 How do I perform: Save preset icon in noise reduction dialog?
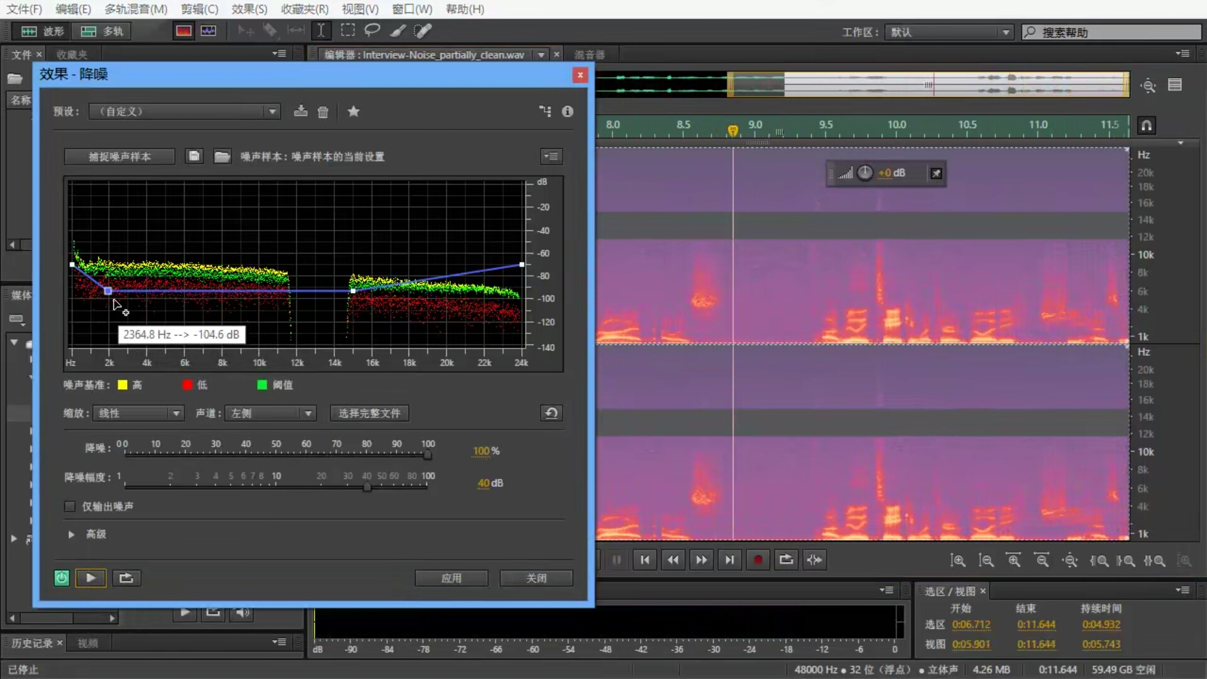tap(300, 111)
